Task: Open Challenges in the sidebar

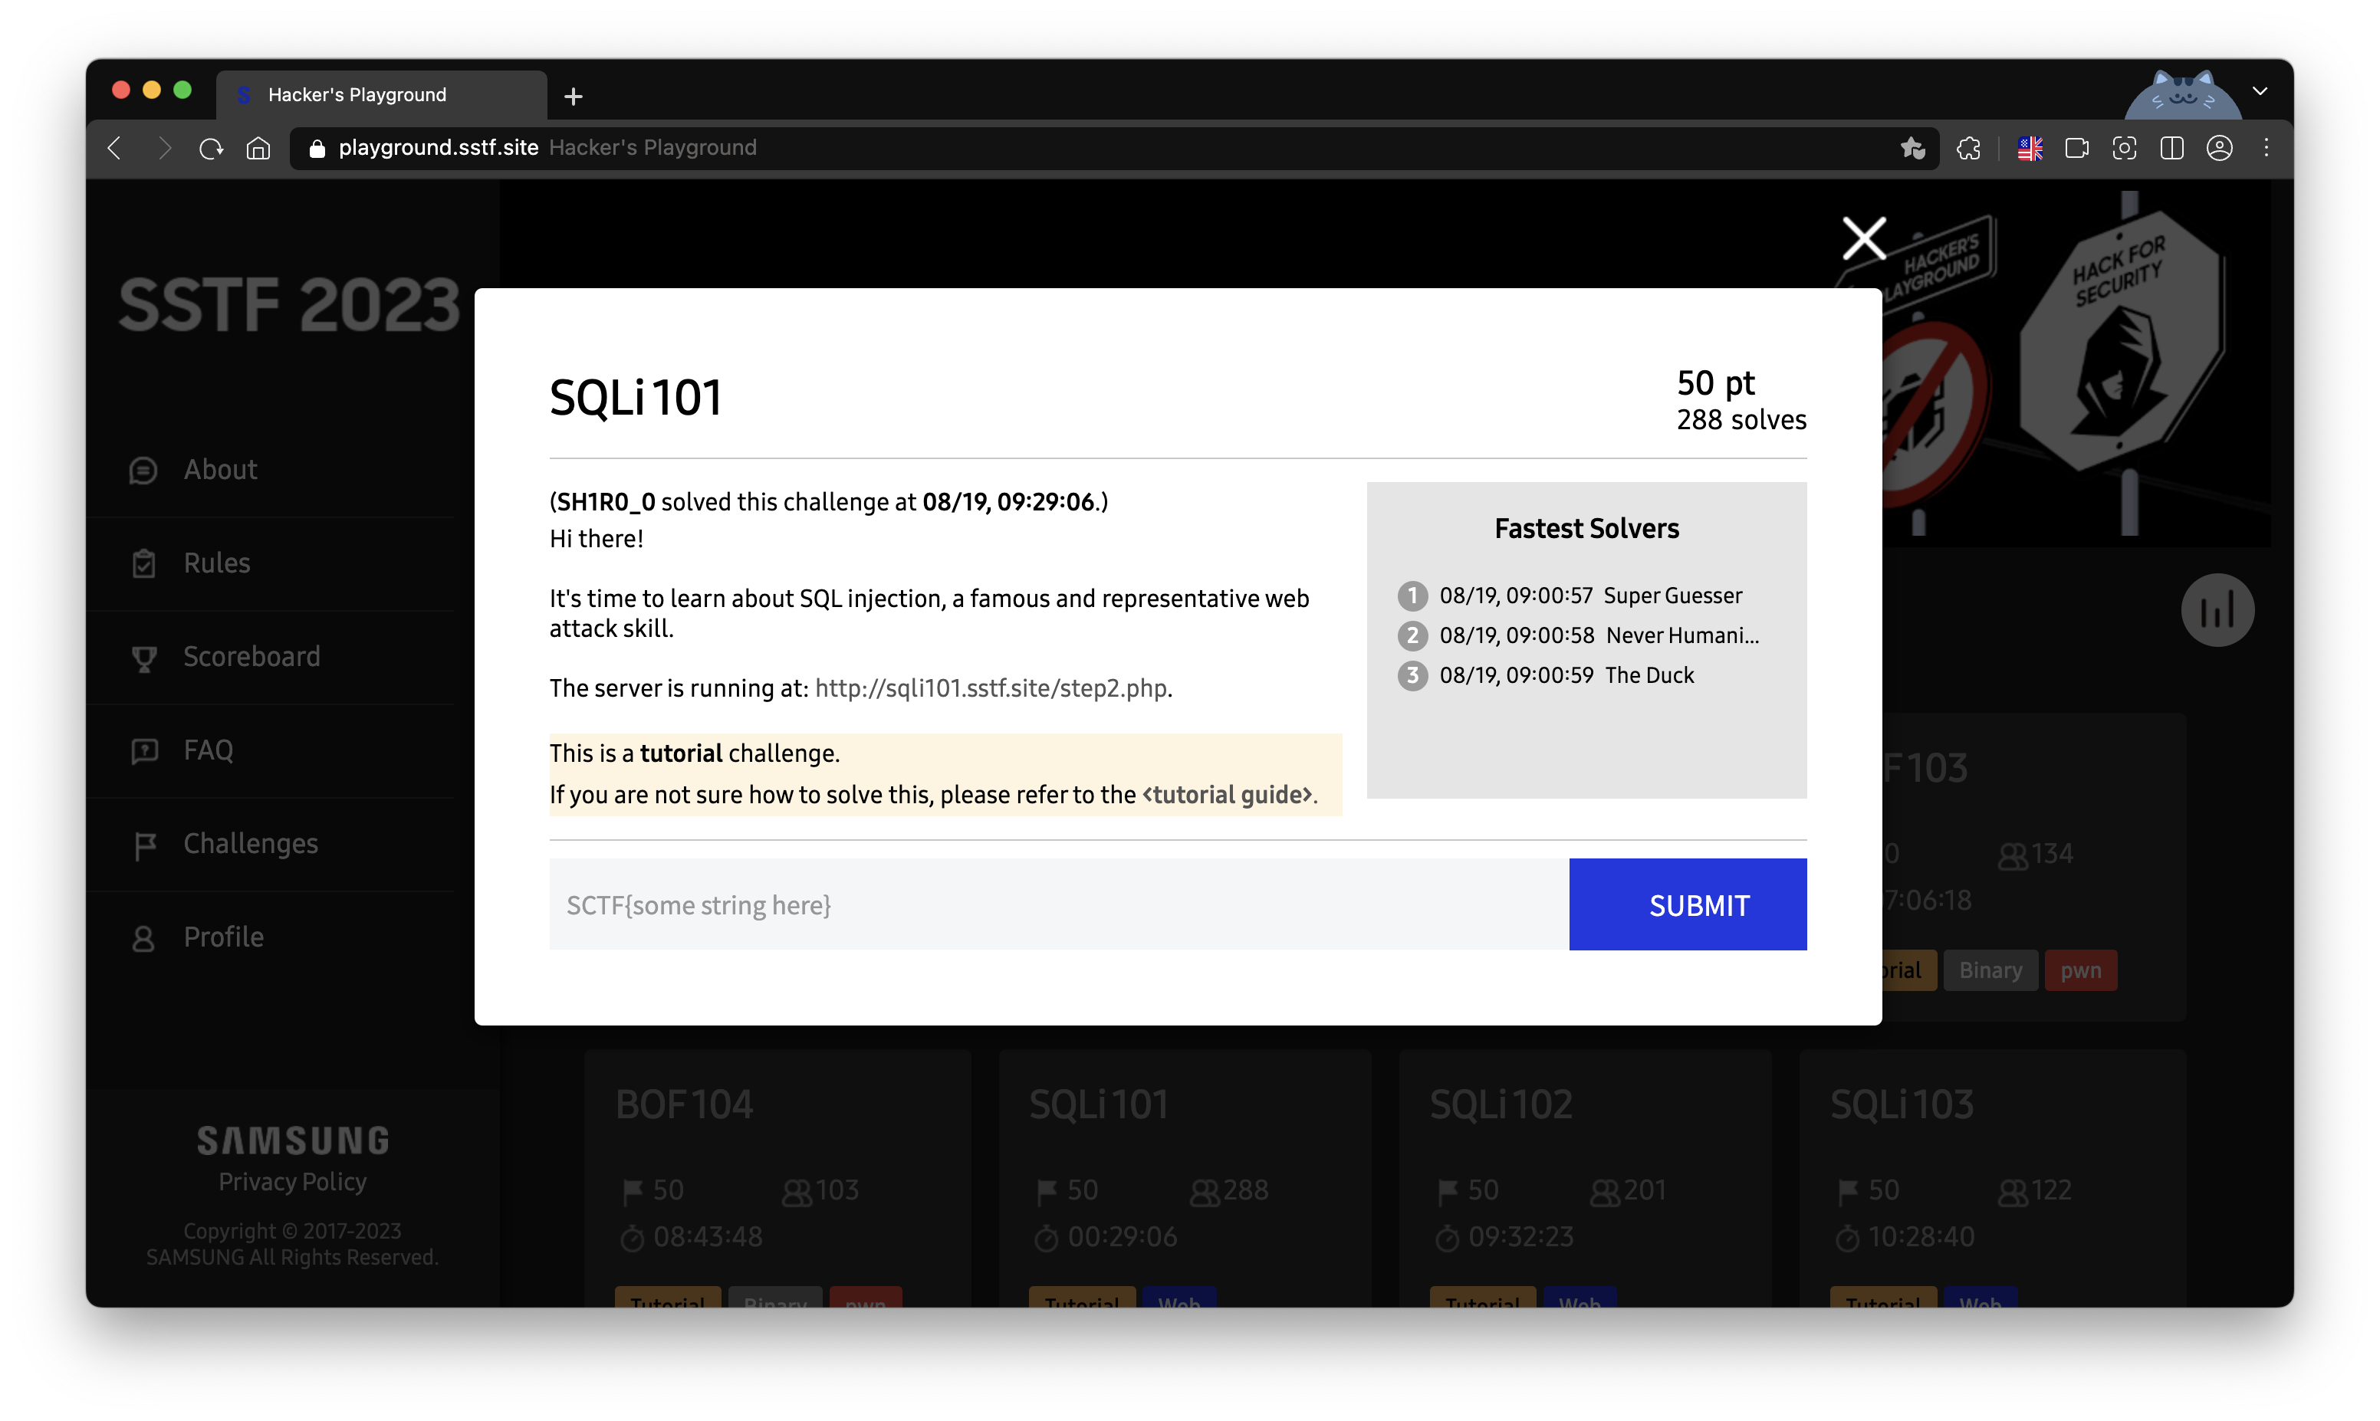Action: [250, 844]
